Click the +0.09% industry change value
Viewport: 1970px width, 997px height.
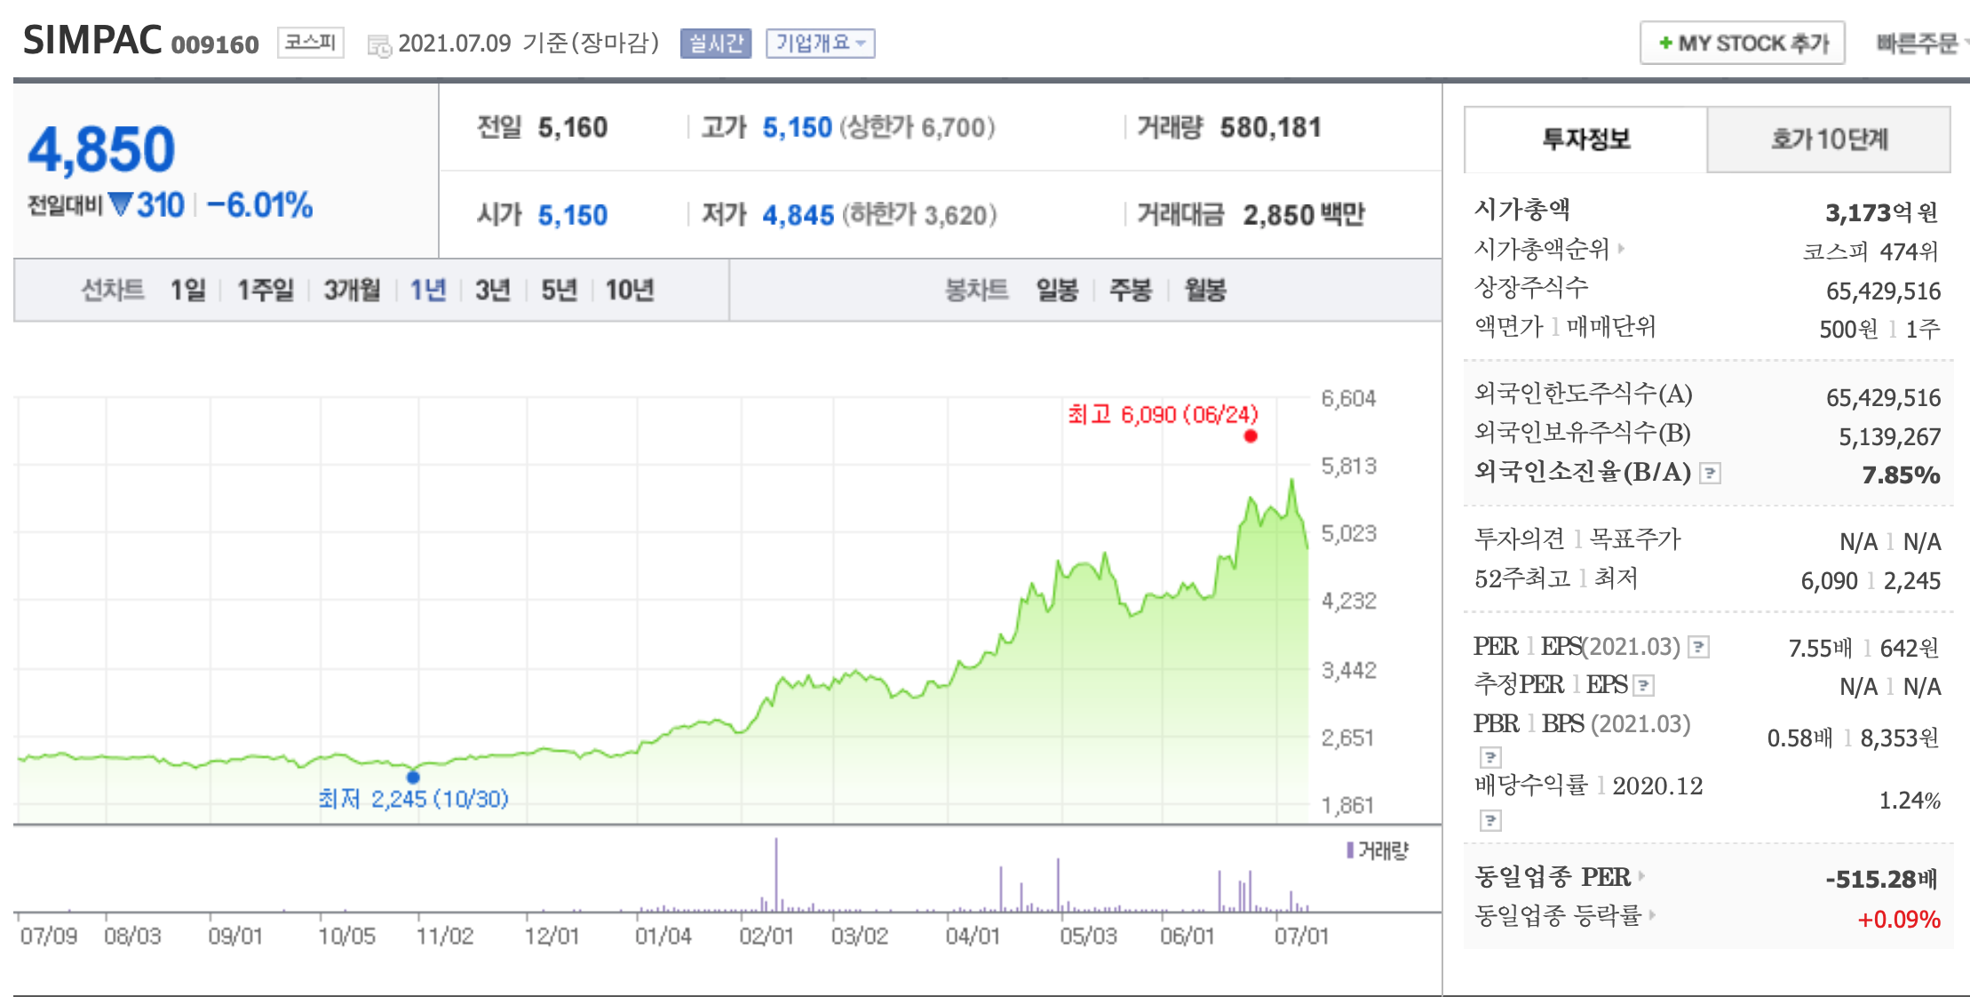1899,920
